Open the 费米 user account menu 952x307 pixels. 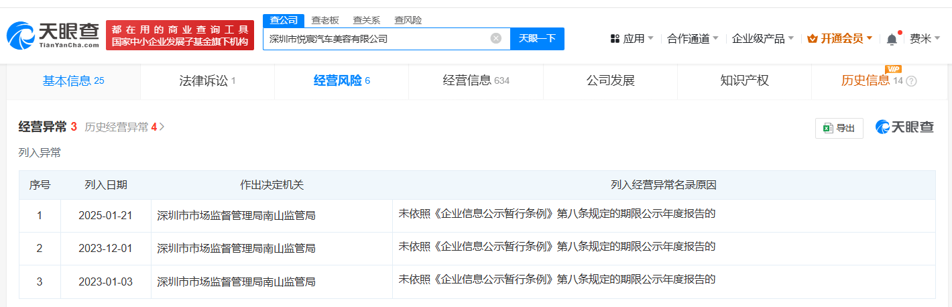click(x=925, y=39)
